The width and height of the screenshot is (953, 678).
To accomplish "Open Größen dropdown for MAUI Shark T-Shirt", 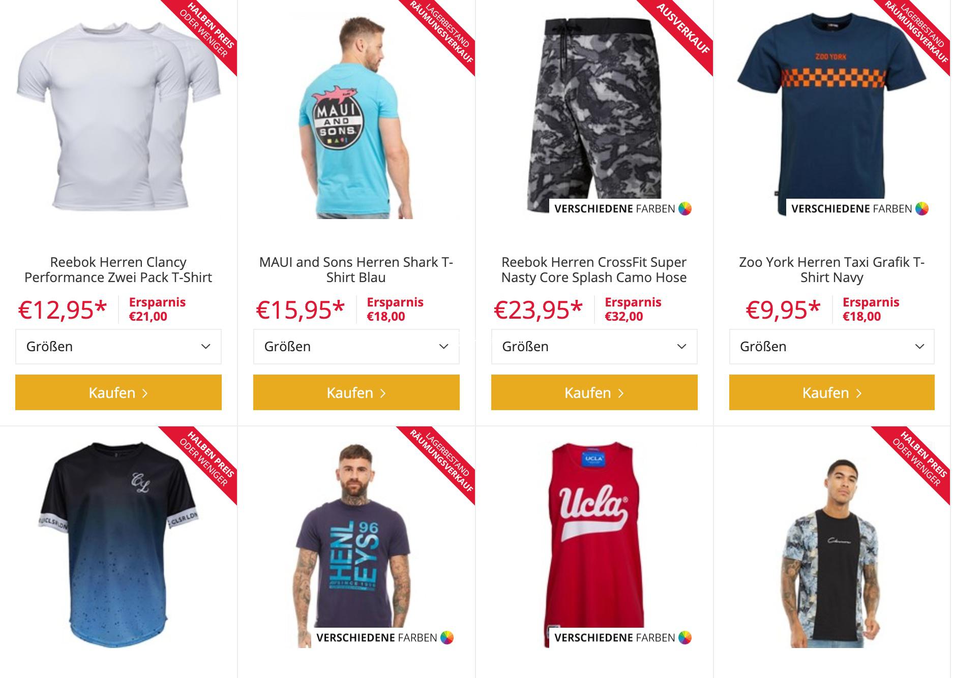I will pyautogui.click(x=356, y=347).
